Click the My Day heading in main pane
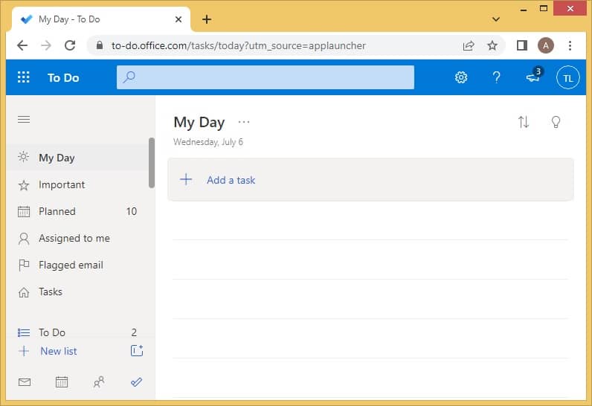This screenshot has width=592, height=406. [x=199, y=122]
